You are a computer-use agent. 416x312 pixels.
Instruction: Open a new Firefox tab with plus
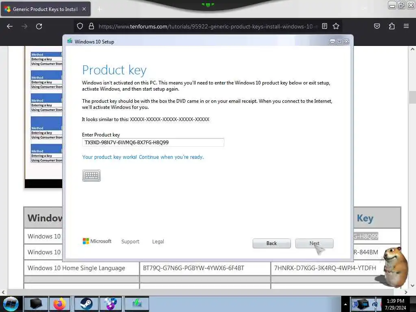click(x=100, y=9)
